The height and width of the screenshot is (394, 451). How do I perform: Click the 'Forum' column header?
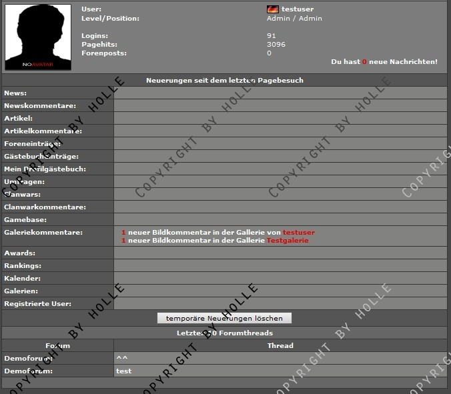point(57,345)
